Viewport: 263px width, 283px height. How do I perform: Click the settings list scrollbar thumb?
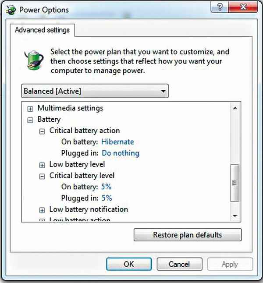click(235, 183)
